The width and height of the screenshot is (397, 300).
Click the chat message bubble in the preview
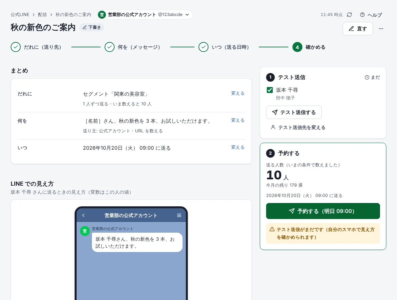click(x=137, y=242)
